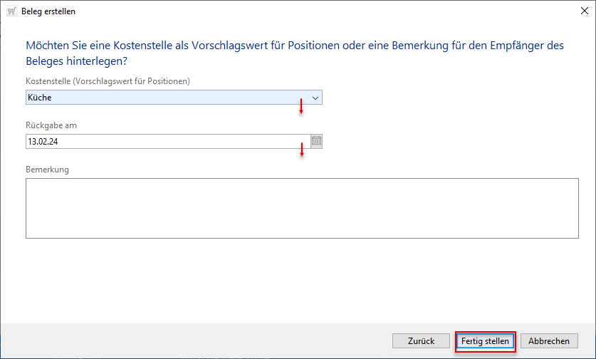Expand the Kostenstelle dropdown arrow
This screenshot has width=596, height=359.
315,98
